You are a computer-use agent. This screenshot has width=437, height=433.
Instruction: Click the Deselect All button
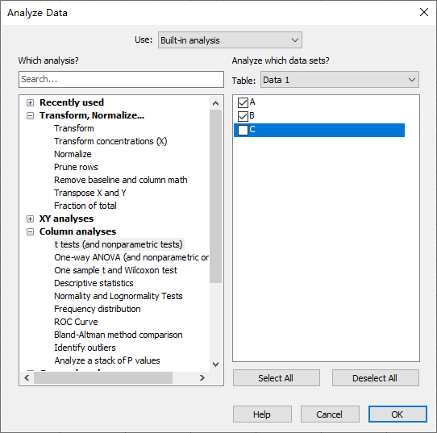tap(375, 378)
